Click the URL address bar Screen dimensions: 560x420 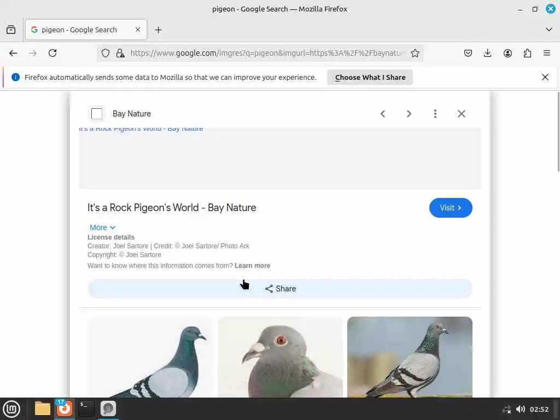[x=266, y=53]
